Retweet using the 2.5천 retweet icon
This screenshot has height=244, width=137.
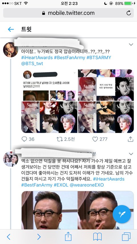pos(60,139)
